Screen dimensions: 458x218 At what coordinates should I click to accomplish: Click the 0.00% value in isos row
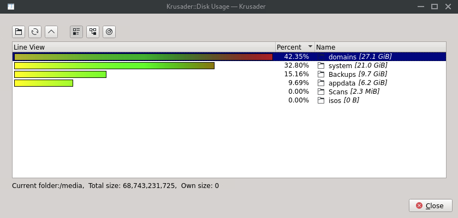click(299, 100)
